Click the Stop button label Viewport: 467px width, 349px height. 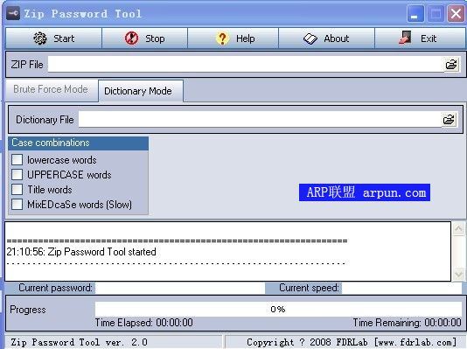[155, 38]
